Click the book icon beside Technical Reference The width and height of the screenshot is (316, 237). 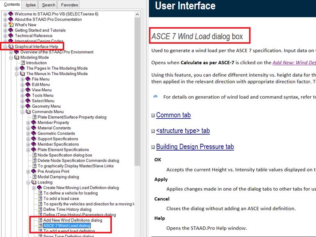(11, 36)
